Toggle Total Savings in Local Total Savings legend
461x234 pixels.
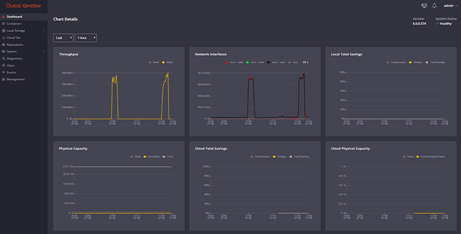tap(435, 62)
